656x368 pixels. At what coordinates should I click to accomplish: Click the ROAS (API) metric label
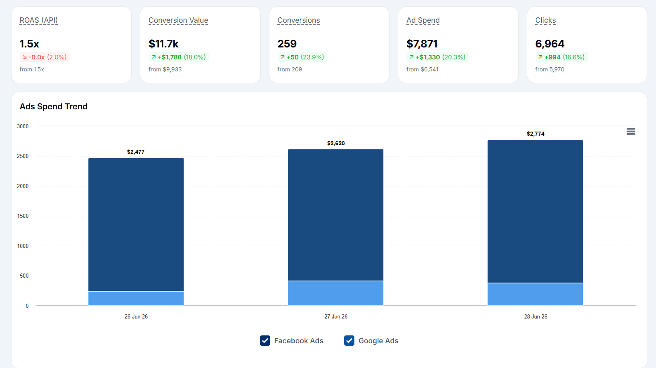pyautogui.click(x=39, y=20)
